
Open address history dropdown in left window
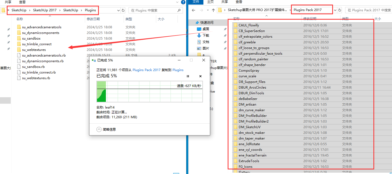click(x=119, y=10)
